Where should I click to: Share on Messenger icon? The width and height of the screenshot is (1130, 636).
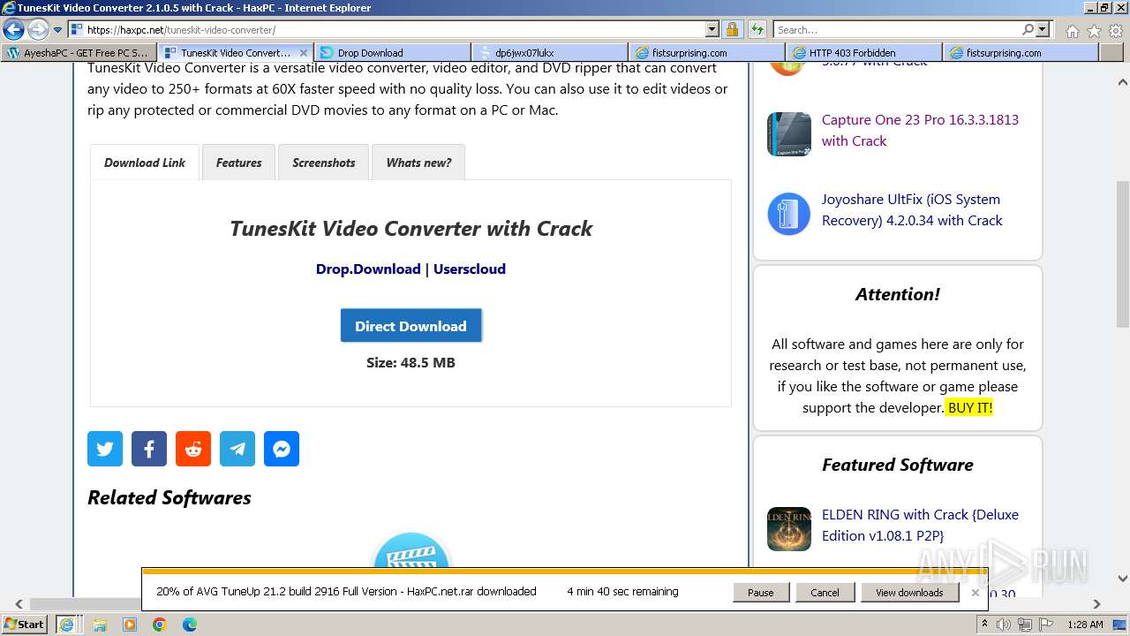[282, 449]
